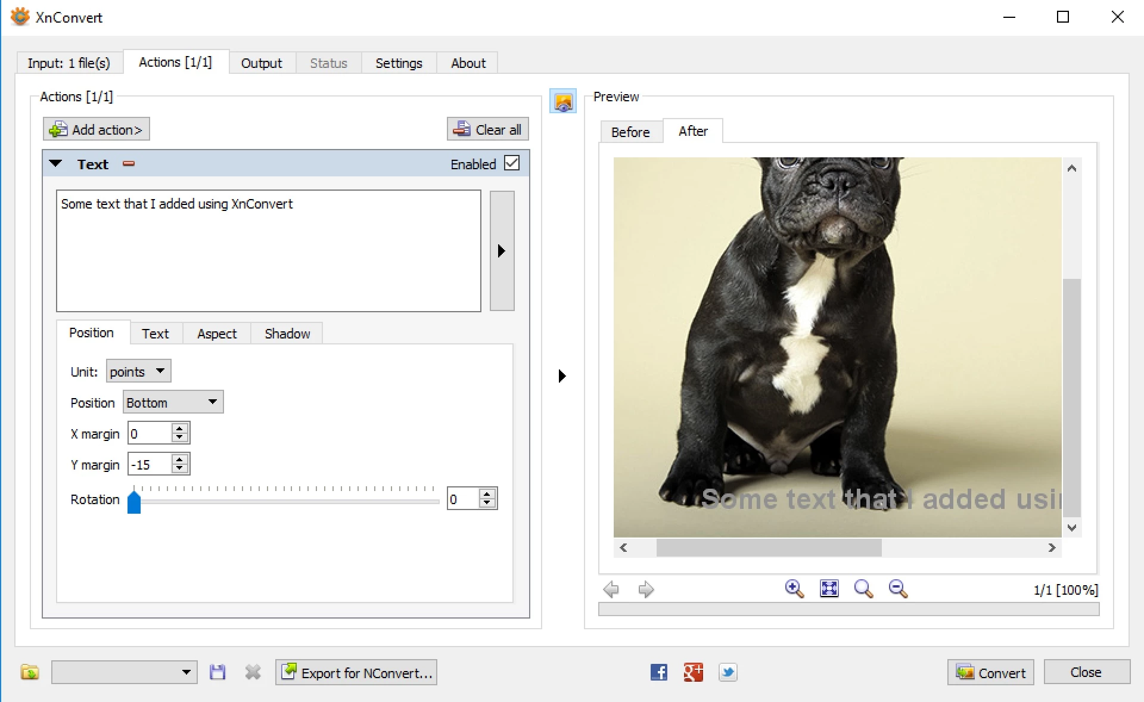Open the Position Bottom dropdown
The height and width of the screenshot is (702, 1144).
173,402
